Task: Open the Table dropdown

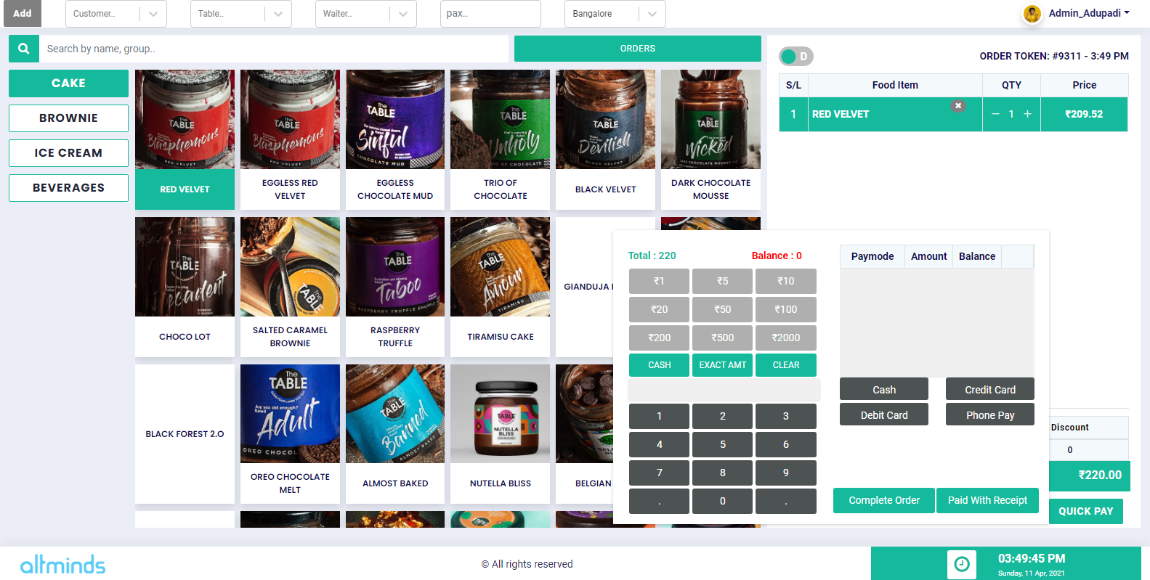Action: pos(241,14)
